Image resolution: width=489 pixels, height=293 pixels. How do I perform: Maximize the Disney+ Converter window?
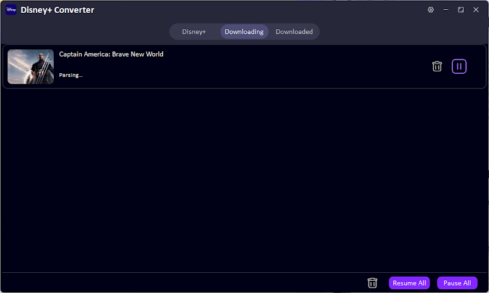461,10
